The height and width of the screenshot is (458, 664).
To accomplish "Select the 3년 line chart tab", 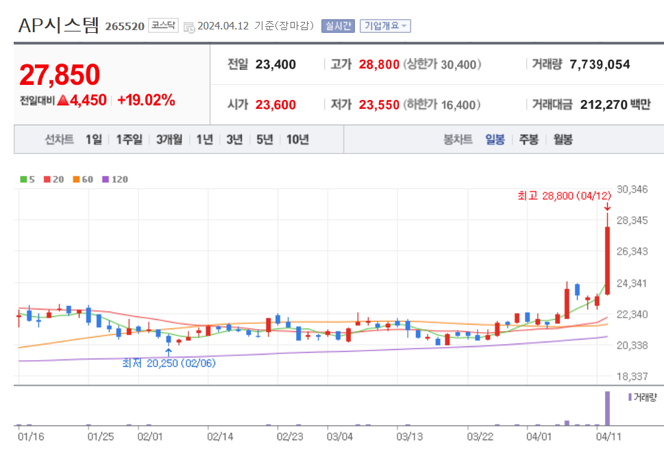I will click(234, 139).
